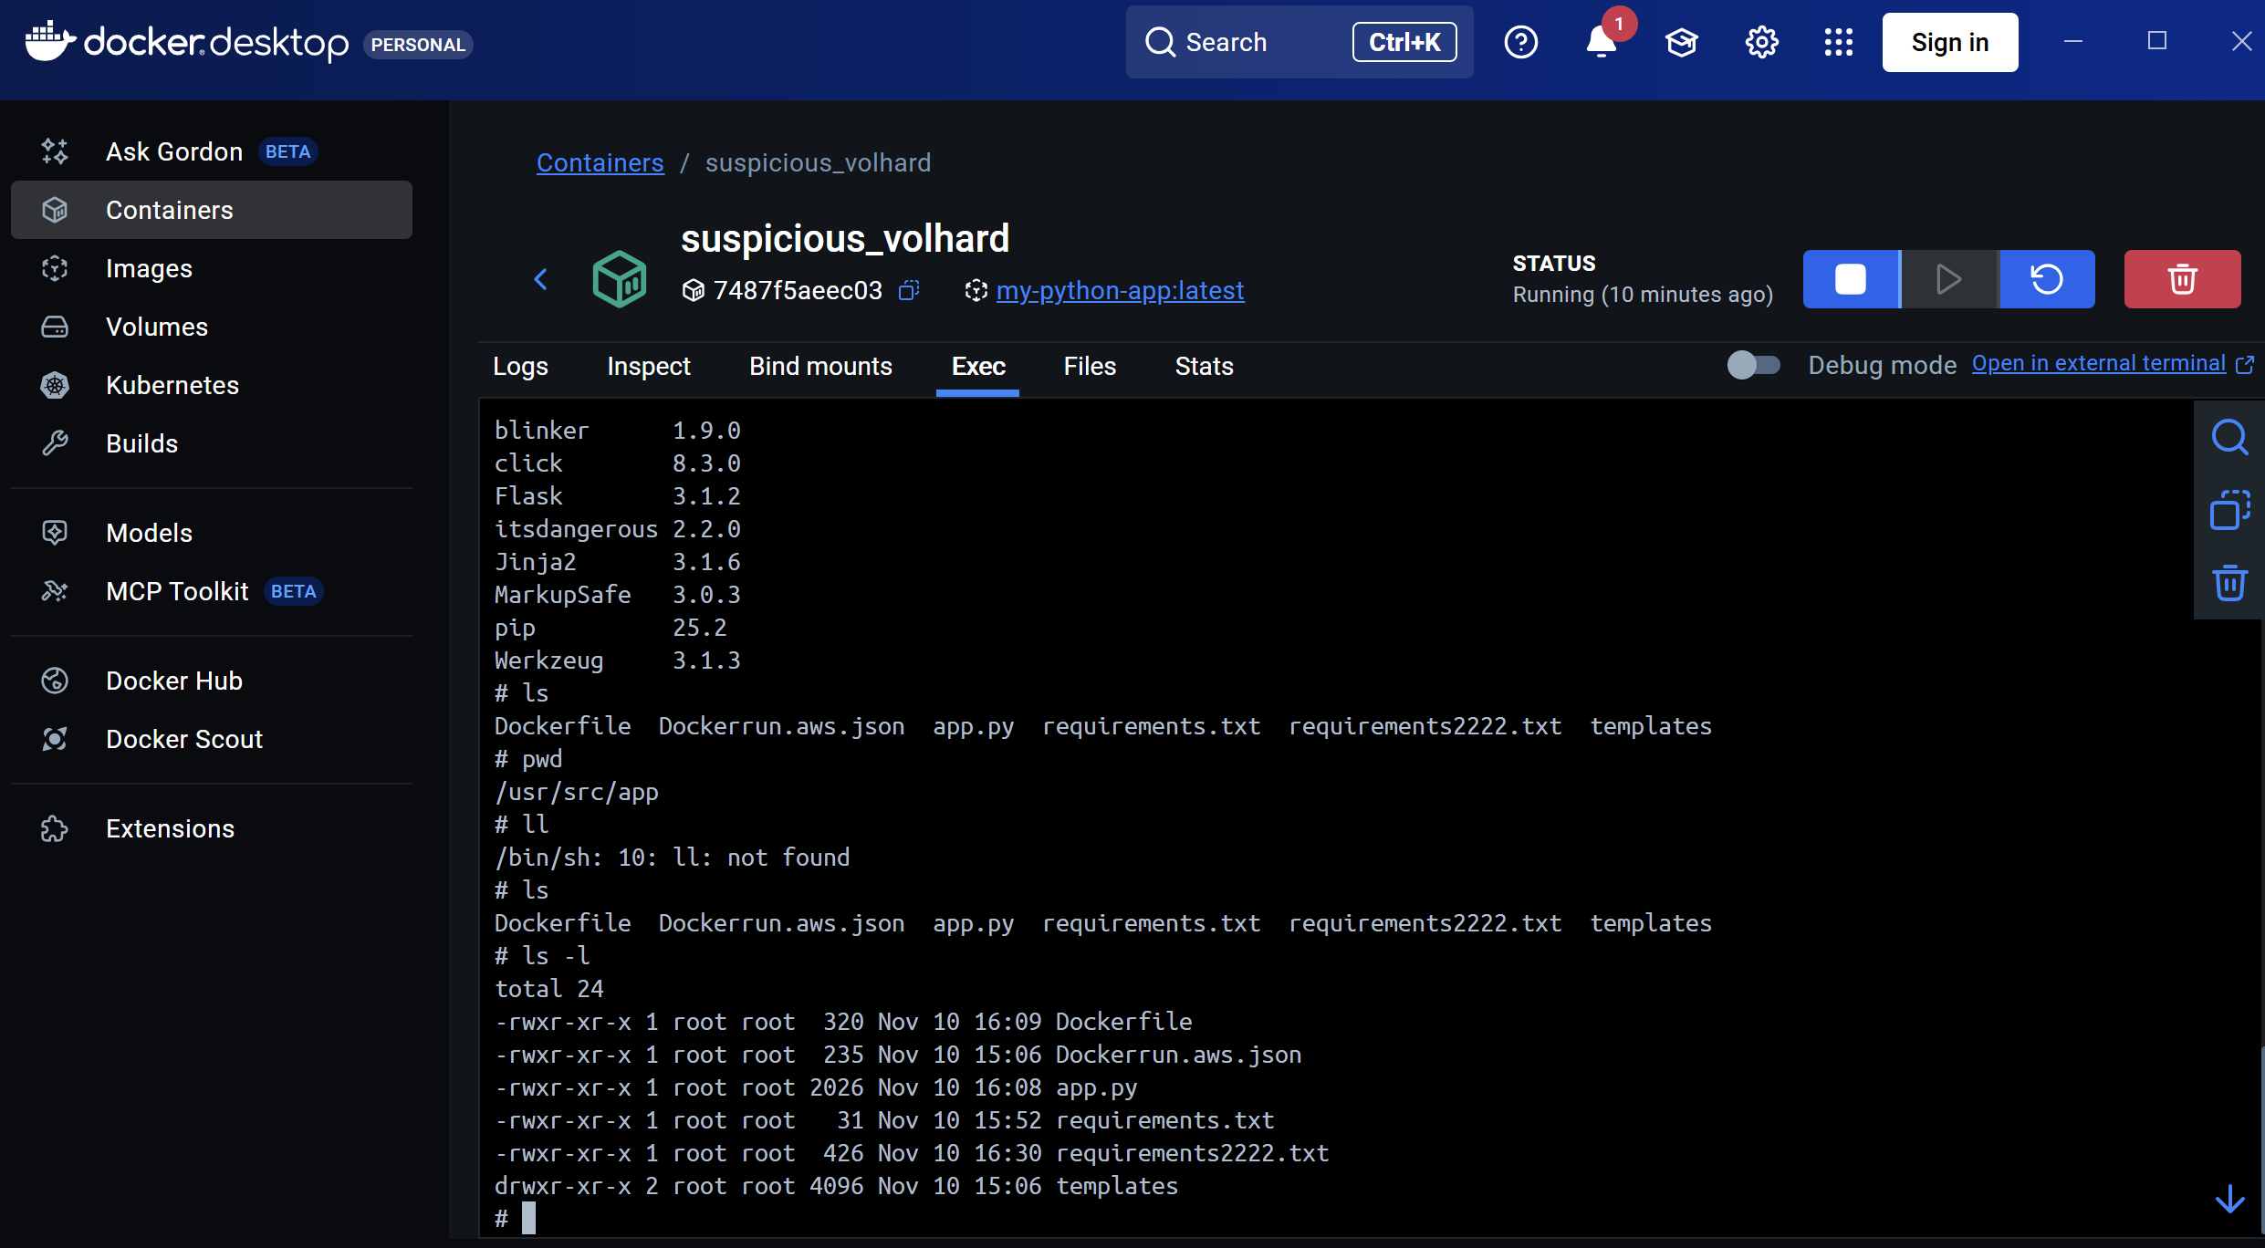The height and width of the screenshot is (1248, 2265).
Task: Switch to the Logs tab
Action: (520, 367)
